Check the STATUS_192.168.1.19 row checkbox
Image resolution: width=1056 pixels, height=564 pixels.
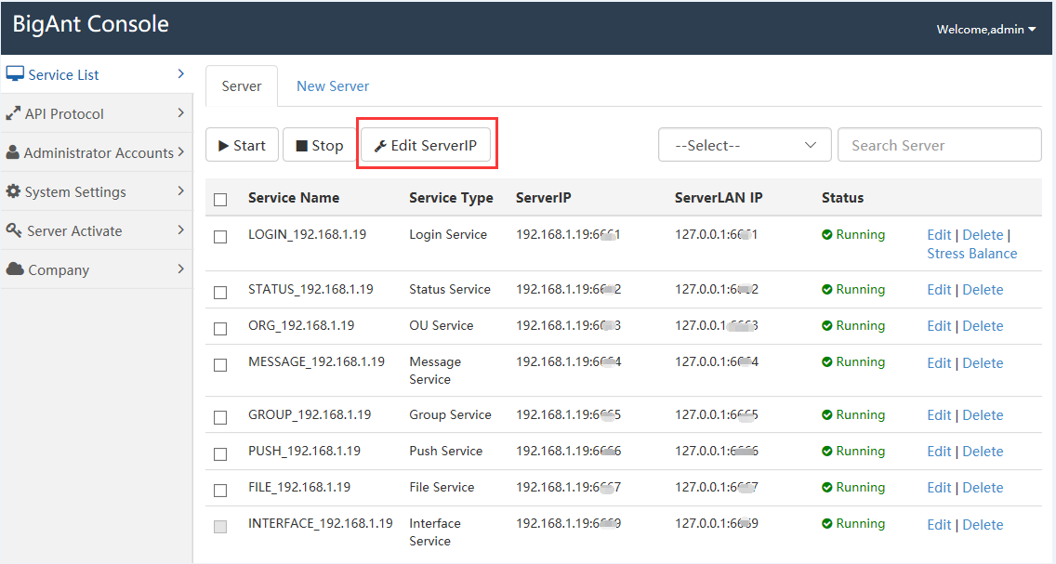[220, 293]
